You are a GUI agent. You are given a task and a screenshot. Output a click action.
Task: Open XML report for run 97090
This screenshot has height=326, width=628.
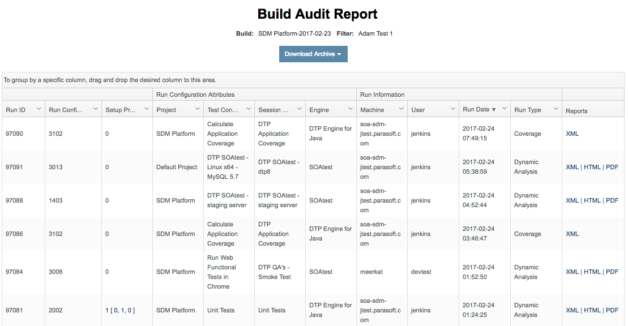point(572,134)
